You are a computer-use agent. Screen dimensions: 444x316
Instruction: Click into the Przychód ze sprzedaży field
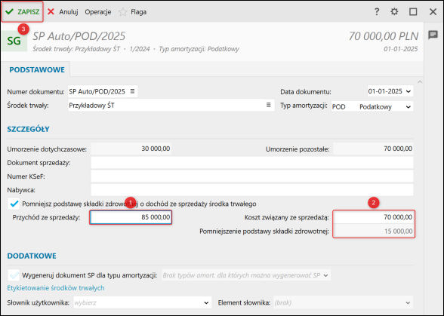tap(131, 217)
